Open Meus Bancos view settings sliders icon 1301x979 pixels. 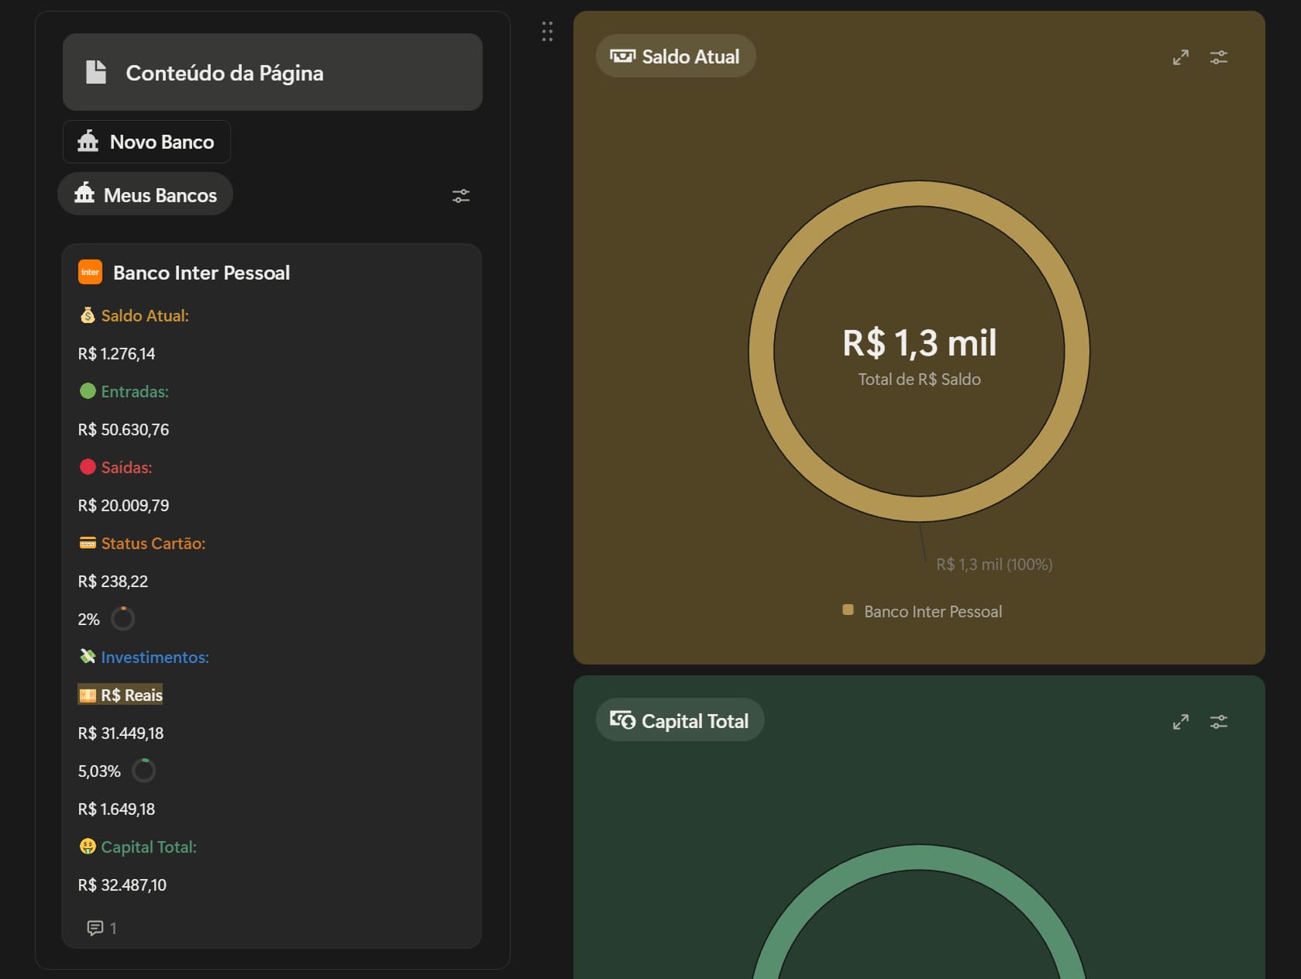click(461, 196)
